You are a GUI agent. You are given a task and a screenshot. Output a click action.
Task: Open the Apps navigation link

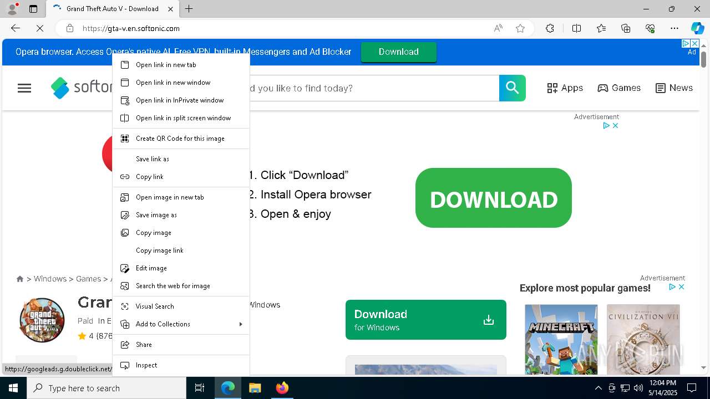click(x=565, y=88)
